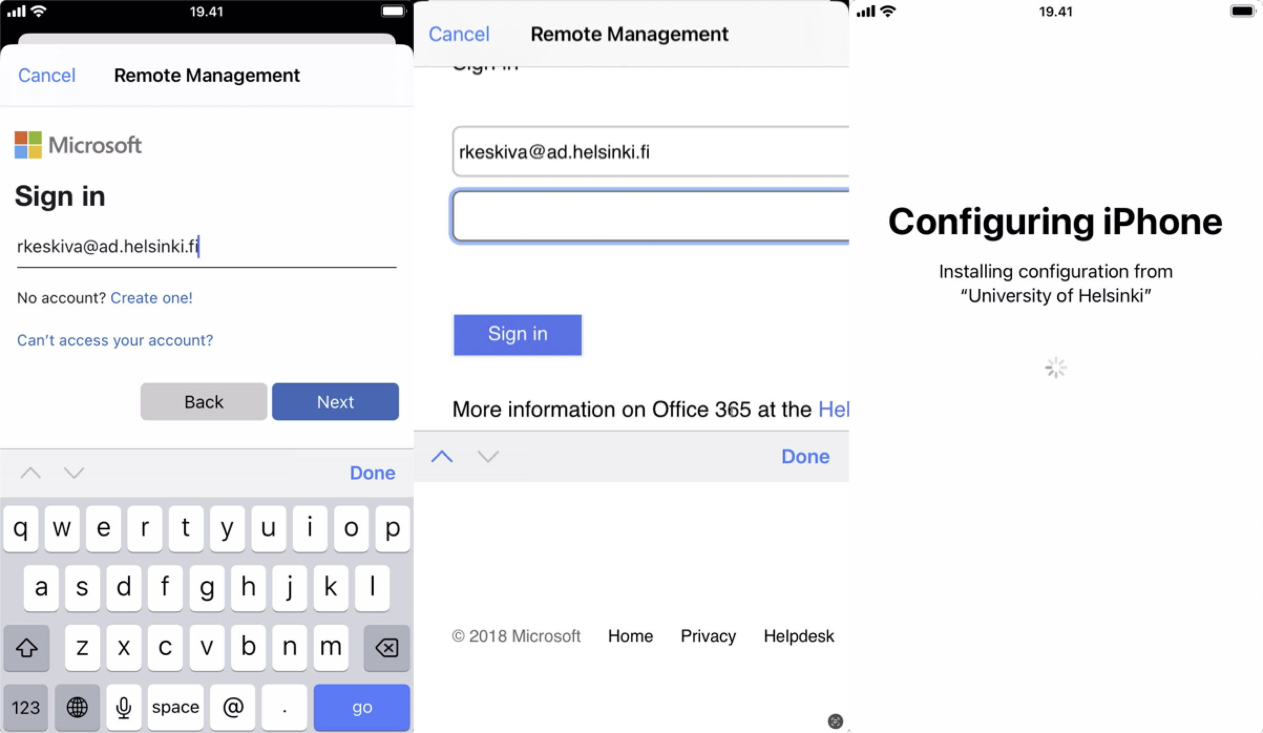Viewport: 1263px width, 733px height.
Task: Tap previous-field arrow above the keyboard
Action: (x=30, y=473)
